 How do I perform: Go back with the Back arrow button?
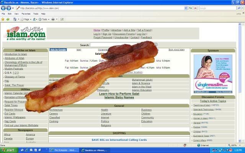pos(3,8)
